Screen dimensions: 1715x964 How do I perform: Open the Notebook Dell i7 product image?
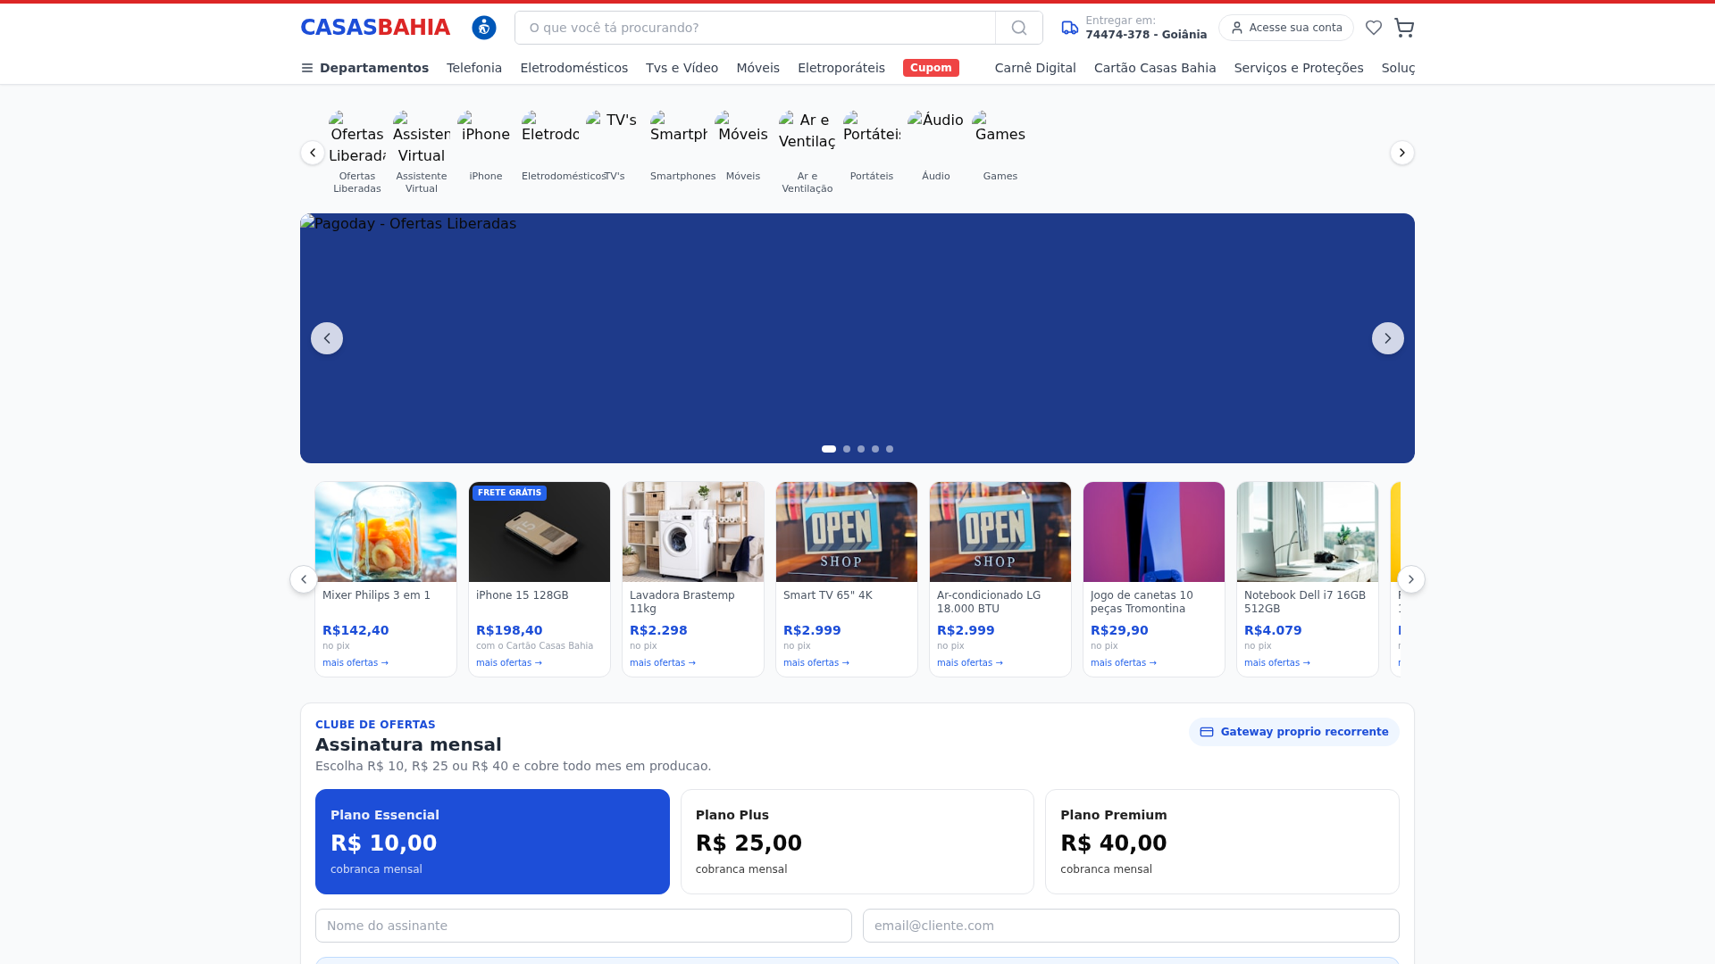tap(1308, 532)
